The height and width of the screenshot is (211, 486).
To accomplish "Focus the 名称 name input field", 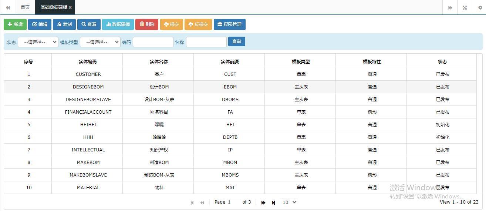I will tap(206, 42).
